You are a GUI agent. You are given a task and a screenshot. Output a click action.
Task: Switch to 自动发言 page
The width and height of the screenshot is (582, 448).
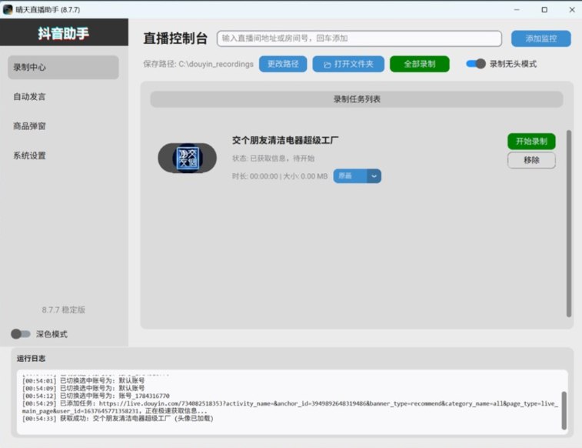point(63,97)
